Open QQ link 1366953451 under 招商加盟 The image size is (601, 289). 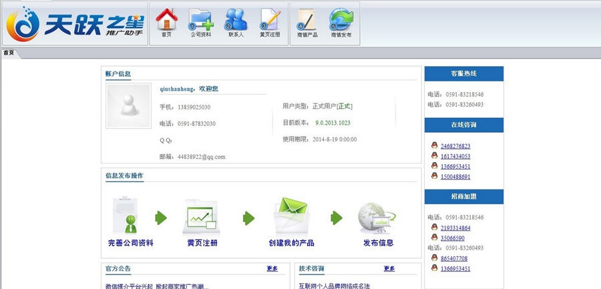click(x=455, y=269)
